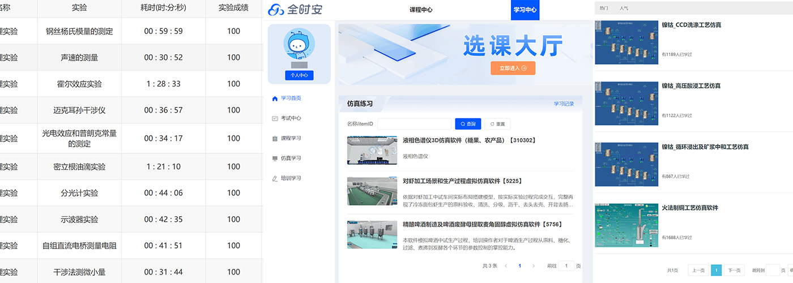The width and height of the screenshot is (793, 283).
Task: Click the 仿真学习 monitor icon
Action: (x=275, y=158)
